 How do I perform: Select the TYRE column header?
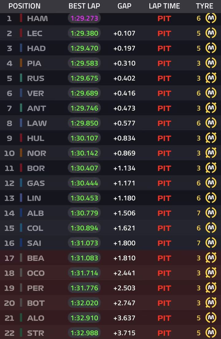point(204,6)
